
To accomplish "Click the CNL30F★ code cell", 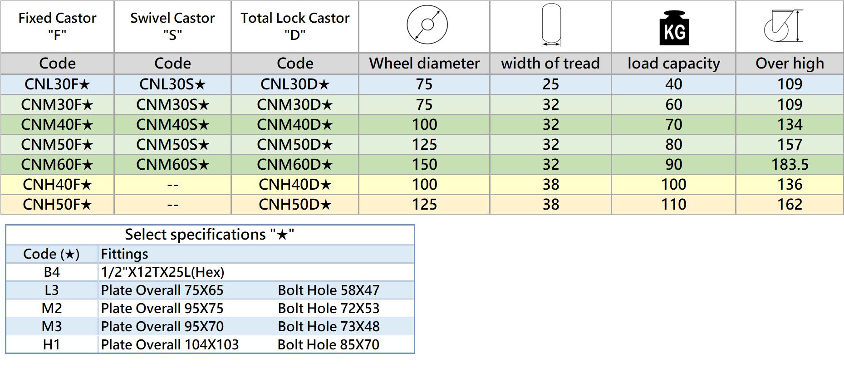I will point(57,84).
